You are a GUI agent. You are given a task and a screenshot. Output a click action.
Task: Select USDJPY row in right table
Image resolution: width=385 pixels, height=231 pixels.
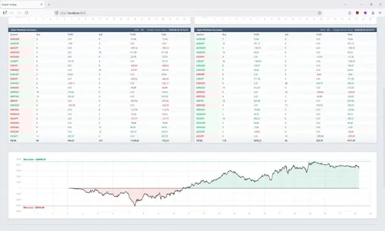[286, 136]
